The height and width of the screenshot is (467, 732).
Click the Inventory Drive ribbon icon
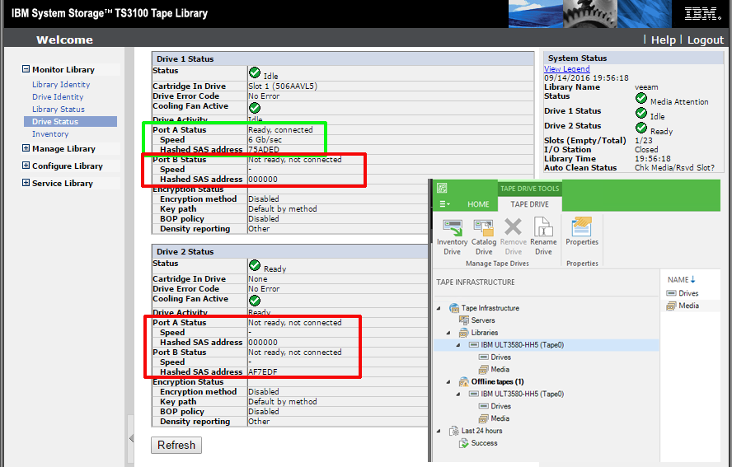pos(452,237)
